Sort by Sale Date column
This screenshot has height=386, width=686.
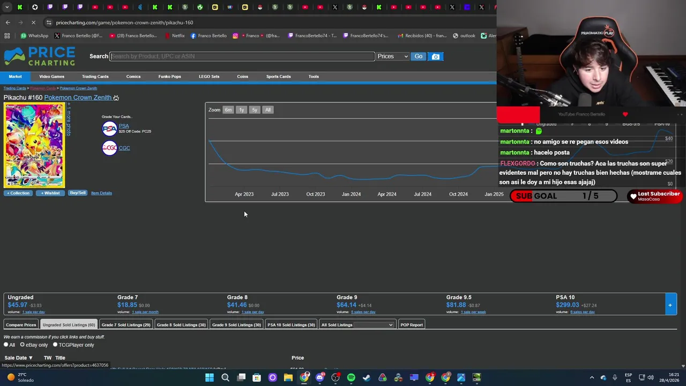click(19, 358)
